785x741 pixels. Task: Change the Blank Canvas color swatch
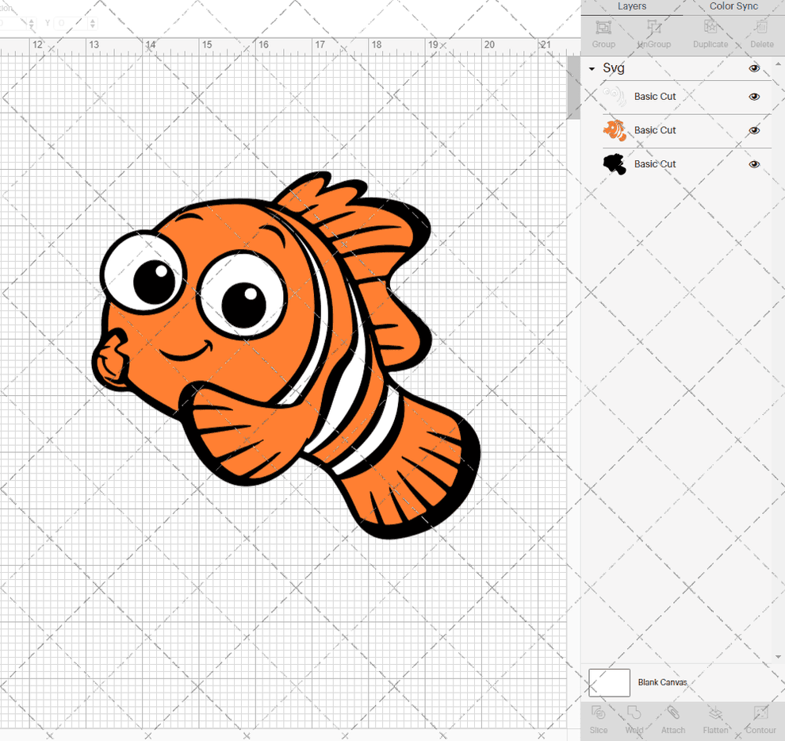click(x=609, y=682)
